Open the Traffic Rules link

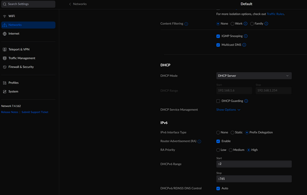coord(275,14)
